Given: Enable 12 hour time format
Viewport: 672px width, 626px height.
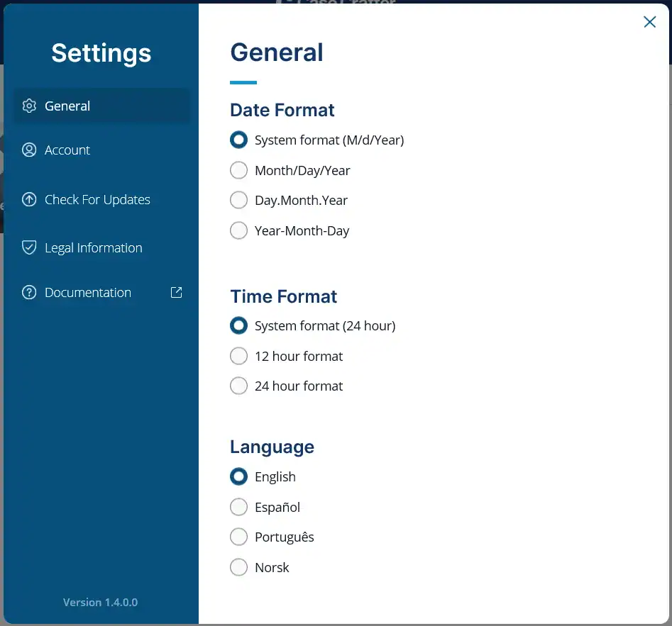Looking at the screenshot, I should 239,357.
